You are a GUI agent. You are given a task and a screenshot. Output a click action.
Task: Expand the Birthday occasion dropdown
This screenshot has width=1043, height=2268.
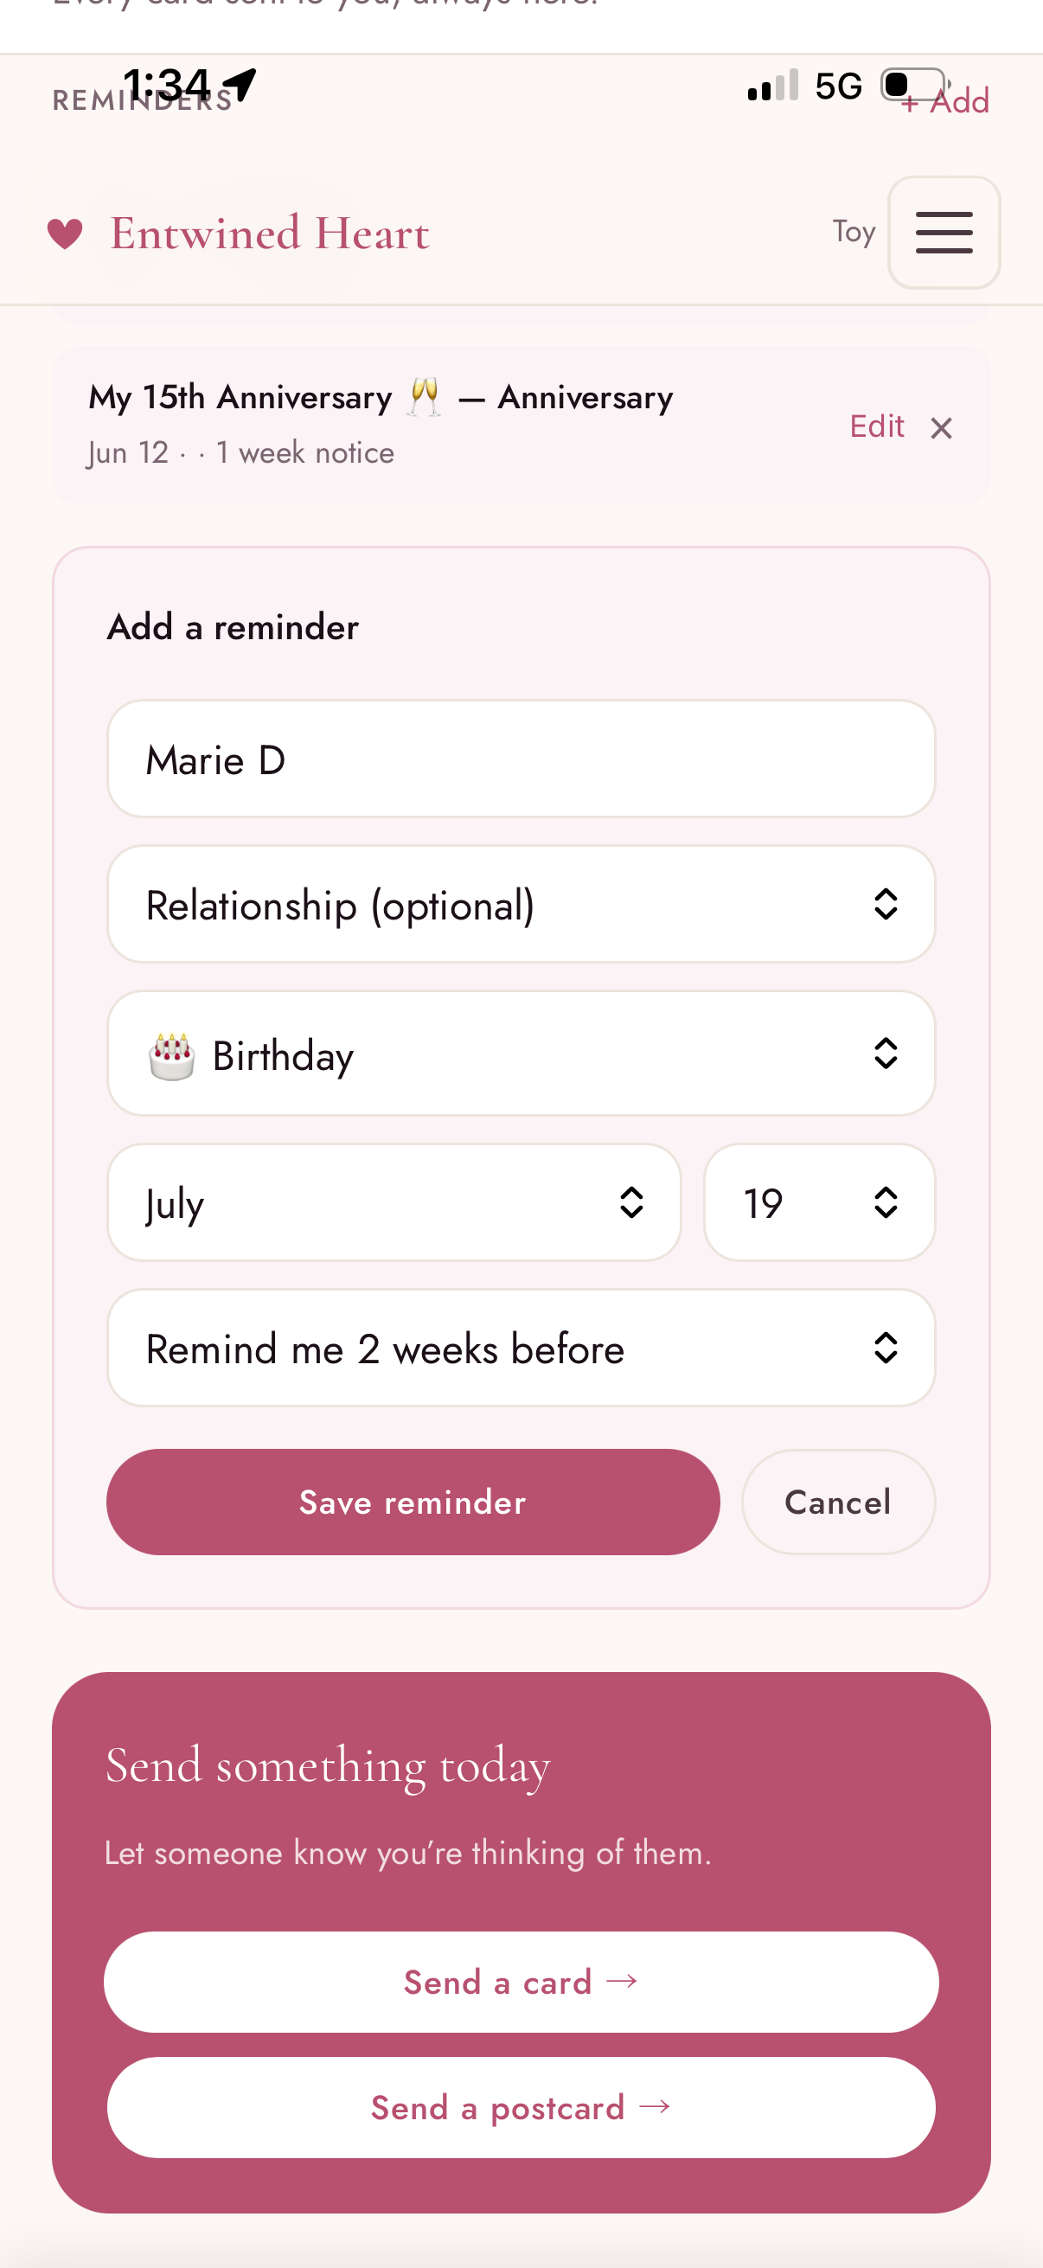point(521,1054)
